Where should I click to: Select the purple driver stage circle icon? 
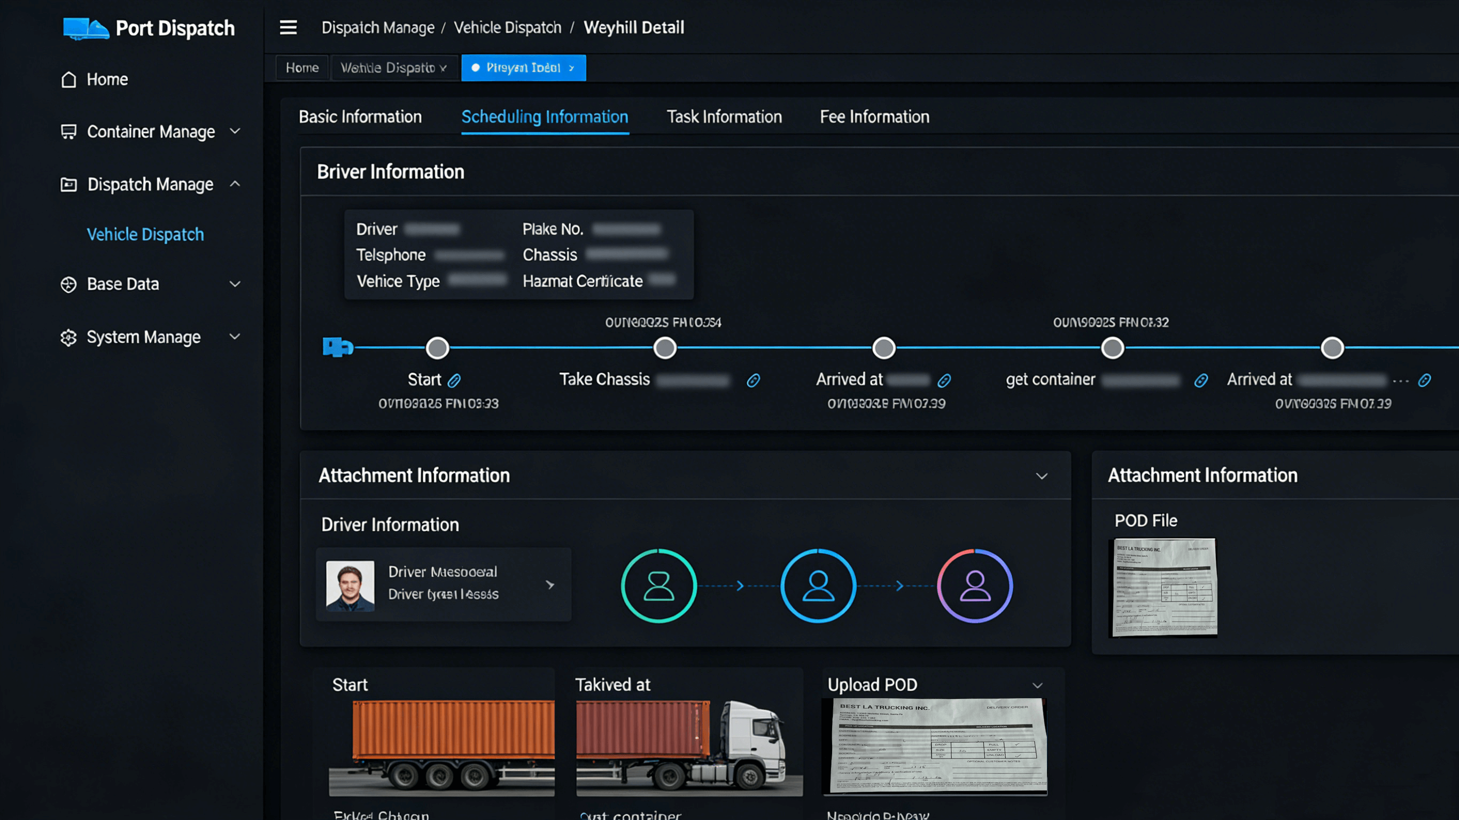[x=975, y=585]
